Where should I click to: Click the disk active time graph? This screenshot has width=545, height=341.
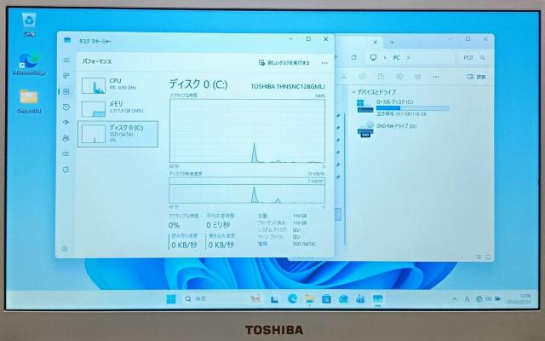tap(247, 130)
